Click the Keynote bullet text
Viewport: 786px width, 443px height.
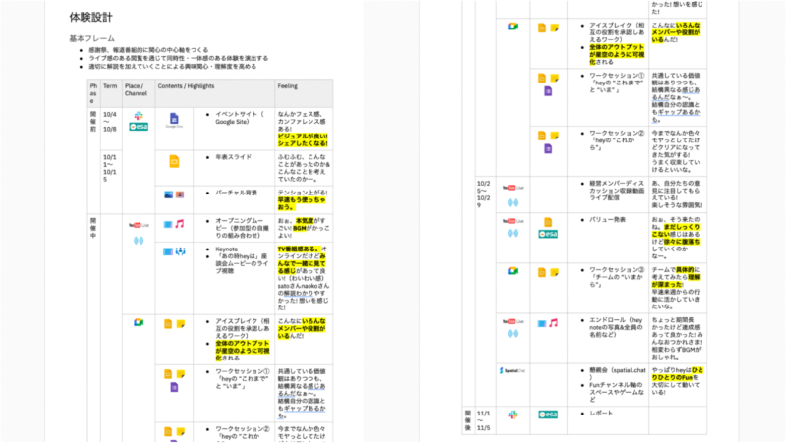click(x=227, y=249)
